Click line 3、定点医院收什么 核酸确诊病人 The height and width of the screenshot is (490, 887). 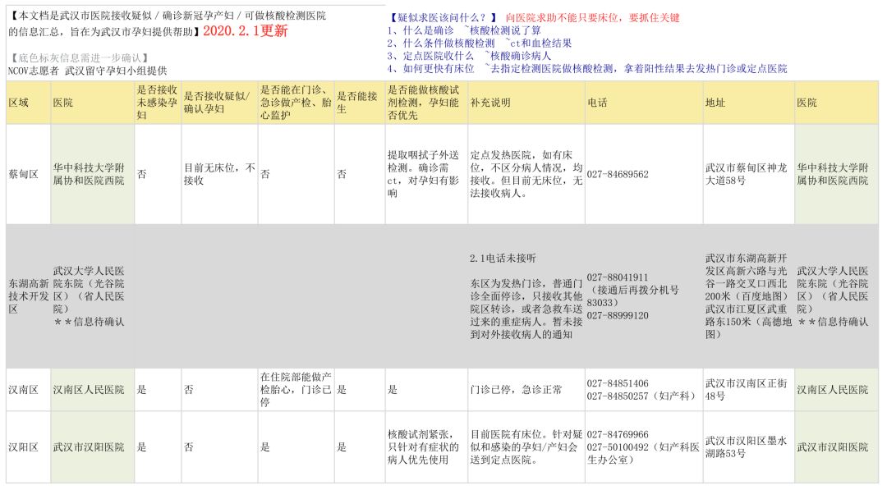pos(469,55)
